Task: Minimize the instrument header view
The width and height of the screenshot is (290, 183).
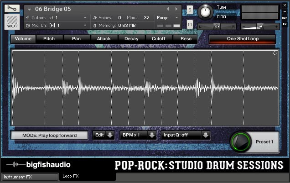Action: click(285, 12)
